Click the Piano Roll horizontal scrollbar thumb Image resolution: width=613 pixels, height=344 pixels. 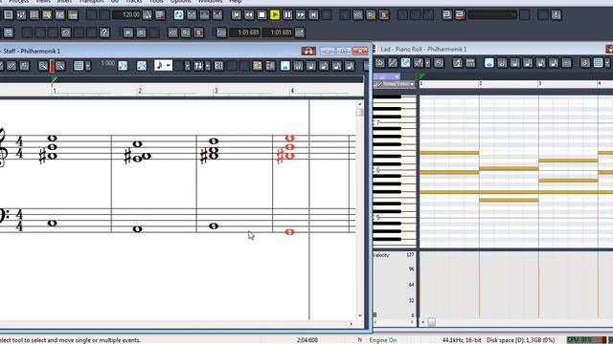pos(432,322)
